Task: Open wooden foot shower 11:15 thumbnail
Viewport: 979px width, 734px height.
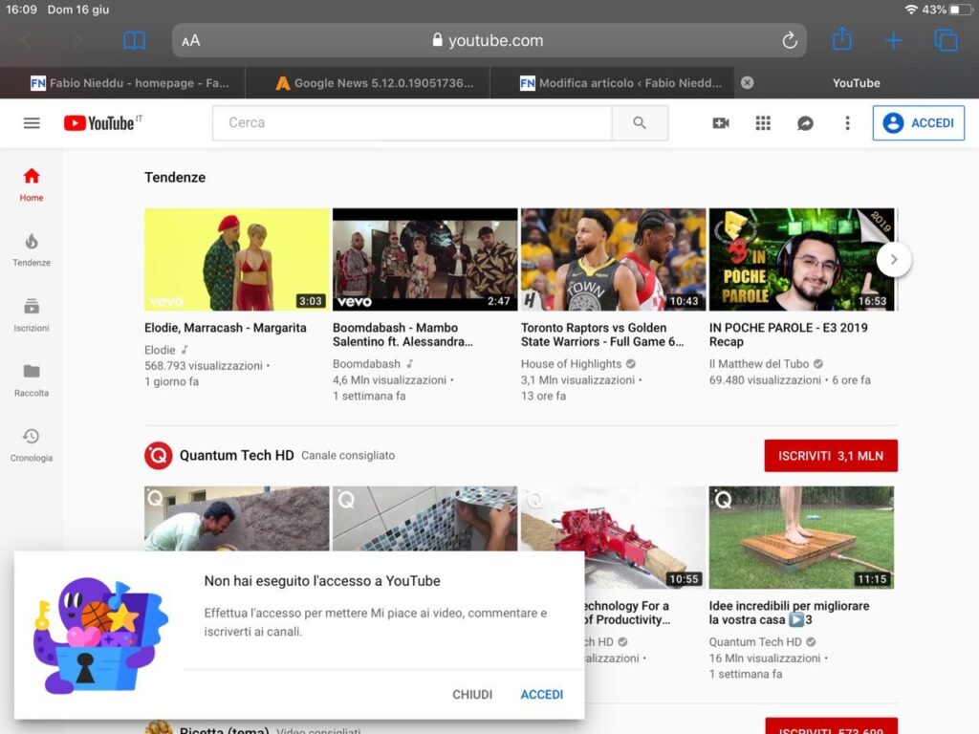Action: point(802,537)
